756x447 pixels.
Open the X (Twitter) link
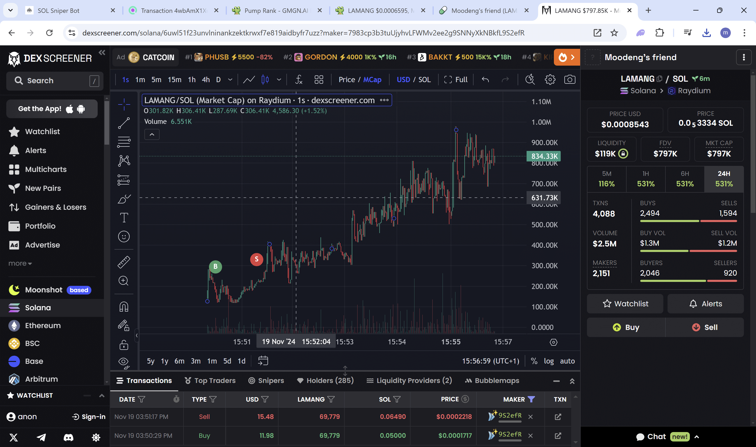[14, 437]
